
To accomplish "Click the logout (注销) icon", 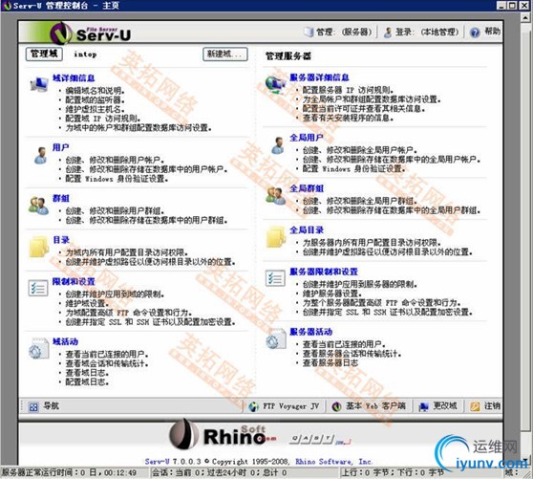I will pos(475,406).
